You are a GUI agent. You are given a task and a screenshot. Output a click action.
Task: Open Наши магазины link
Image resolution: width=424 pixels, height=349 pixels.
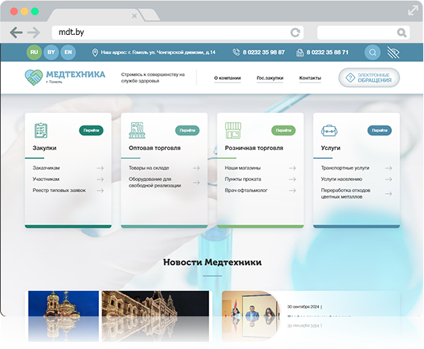click(242, 168)
